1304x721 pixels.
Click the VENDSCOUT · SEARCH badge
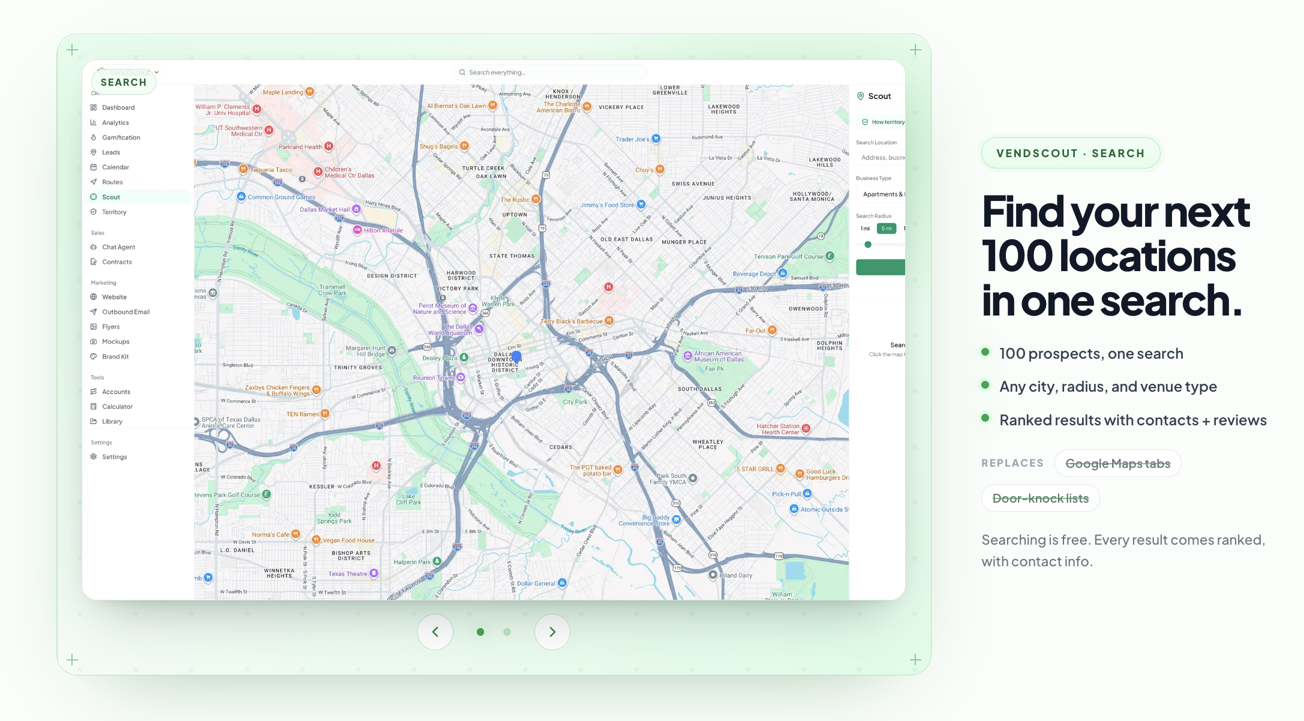pos(1071,154)
